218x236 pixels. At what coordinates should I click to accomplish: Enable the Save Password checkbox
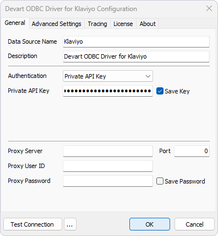pyautogui.click(x=160, y=181)
